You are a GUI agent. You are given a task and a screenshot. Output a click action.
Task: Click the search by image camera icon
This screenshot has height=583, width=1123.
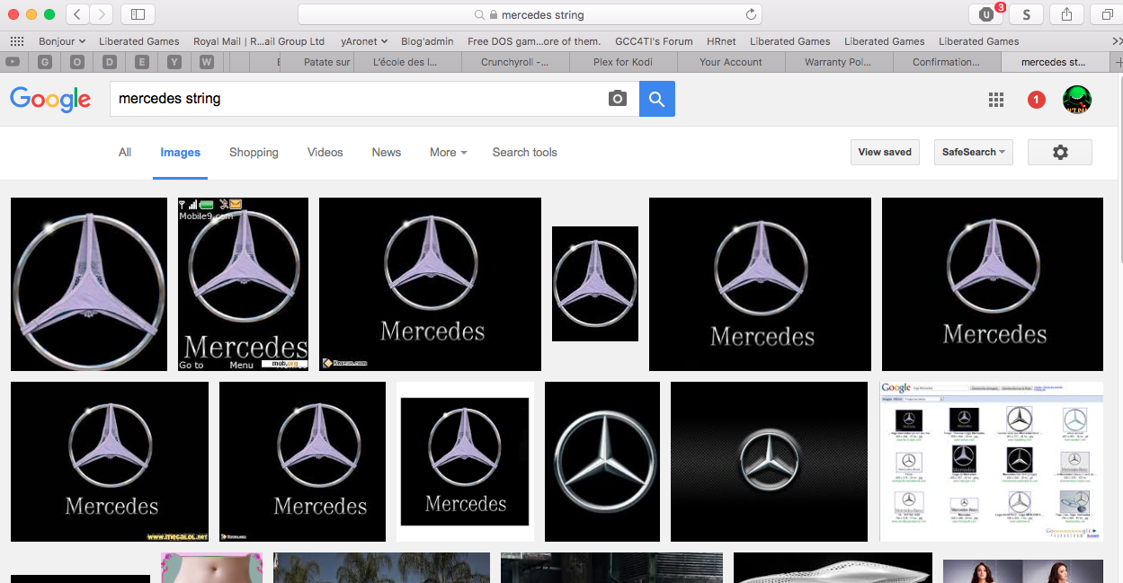[617, 99]
